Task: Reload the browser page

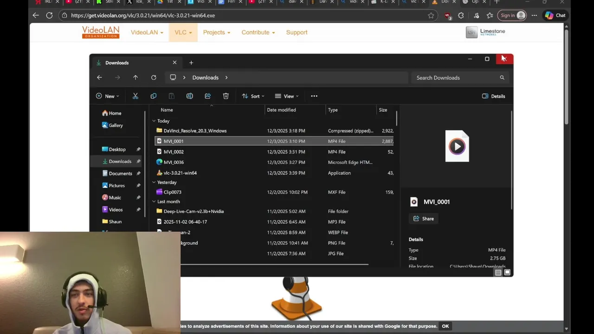Action: point(49,15)
